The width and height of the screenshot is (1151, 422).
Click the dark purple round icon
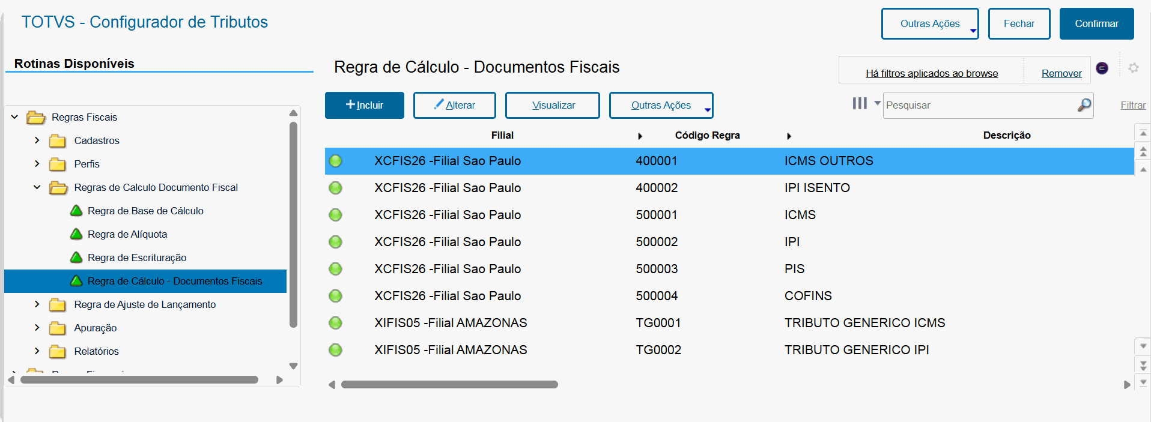point(1102,68)
